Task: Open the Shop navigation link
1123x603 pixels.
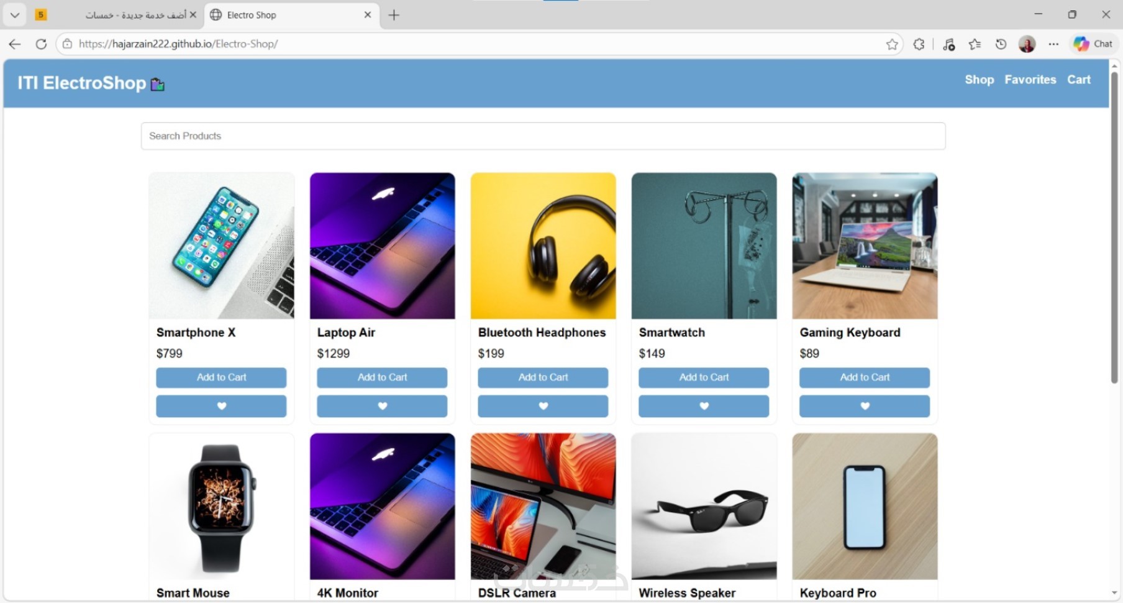Action: point(980,80)
